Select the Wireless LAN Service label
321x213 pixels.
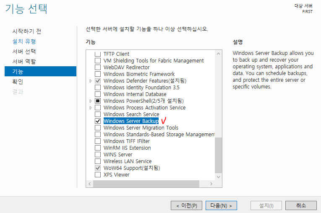128,161
